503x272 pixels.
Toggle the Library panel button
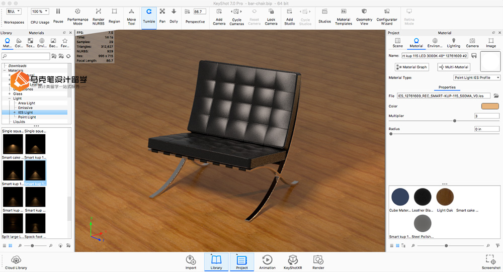pyautogui.click(x=216, y=262)
